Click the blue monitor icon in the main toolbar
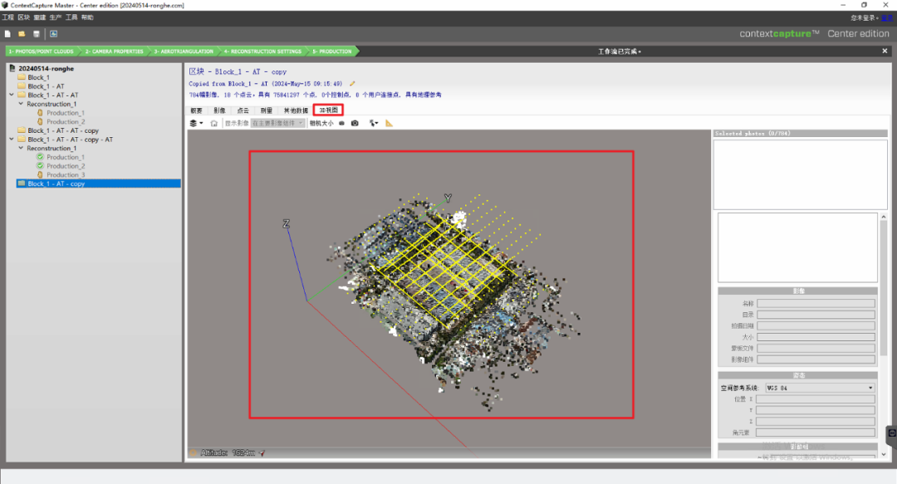The height and width of the screenshot is (484, 897). (x=53, y=34)
